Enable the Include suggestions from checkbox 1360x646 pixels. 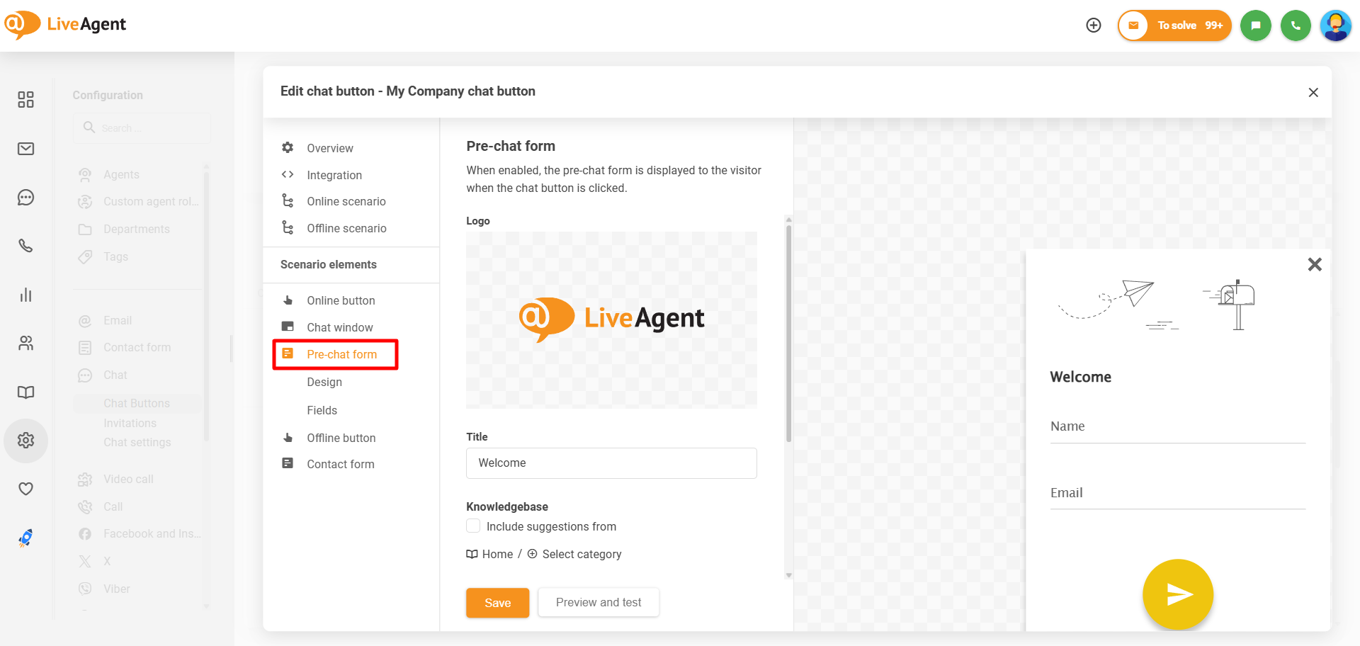(473, 526)
